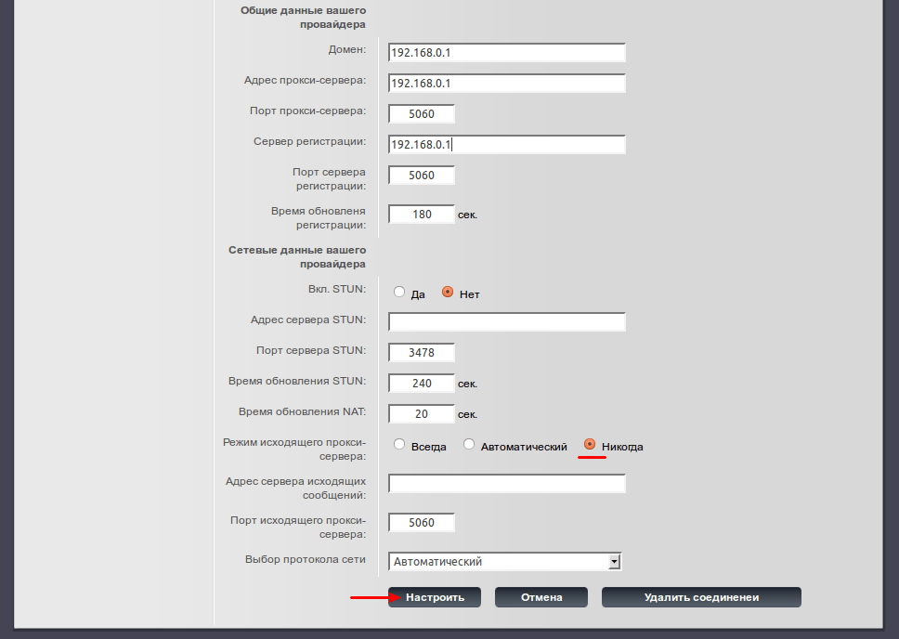899x639 pixels.
Task: Click the Сетевые данные вашего провайдера heading
Action: click(x=297, y=257)
